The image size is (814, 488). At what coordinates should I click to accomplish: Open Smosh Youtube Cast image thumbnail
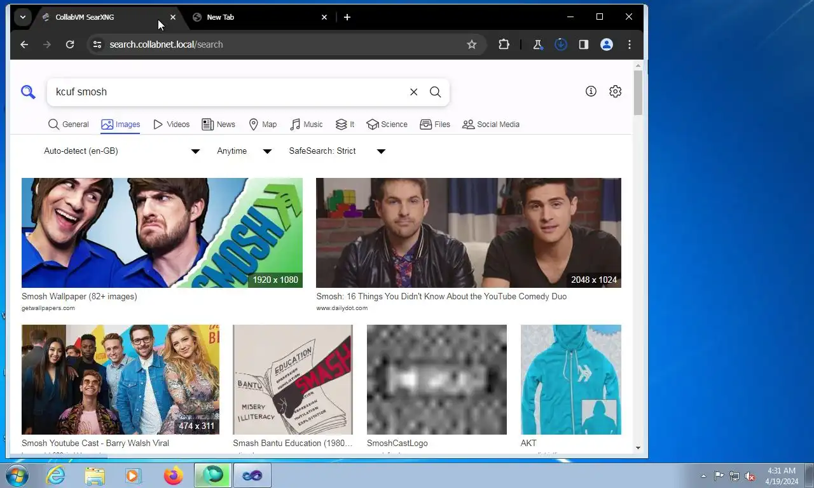coord(120,379)
